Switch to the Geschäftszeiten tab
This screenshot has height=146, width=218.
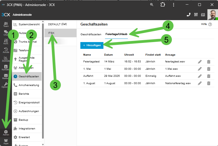pos(91,34)
